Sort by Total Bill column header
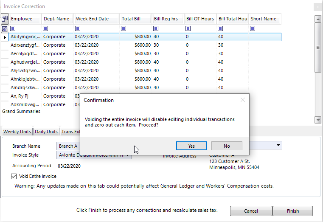Viewport: 323px width, 222px height. coord(136,19)
